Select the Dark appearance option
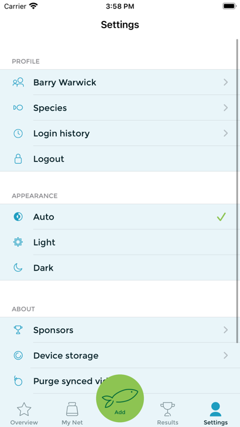Viewport: 240px width, 427px height. pyautogui.click(x=120, y=267)
